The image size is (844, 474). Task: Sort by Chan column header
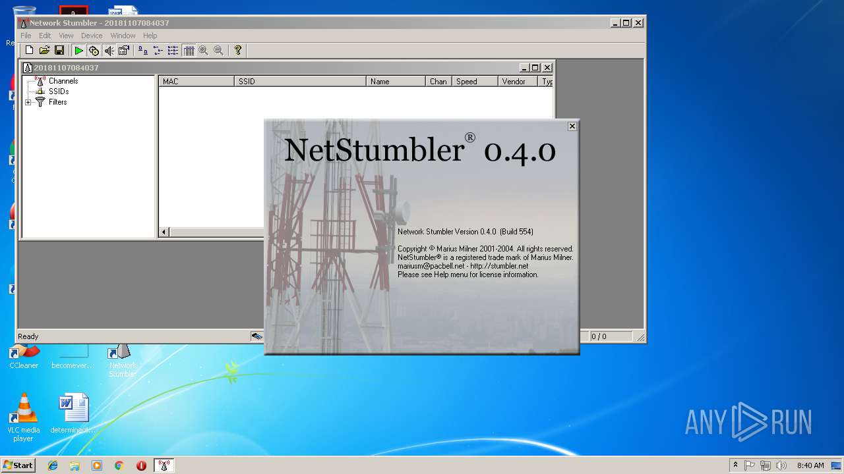[438, 82]
